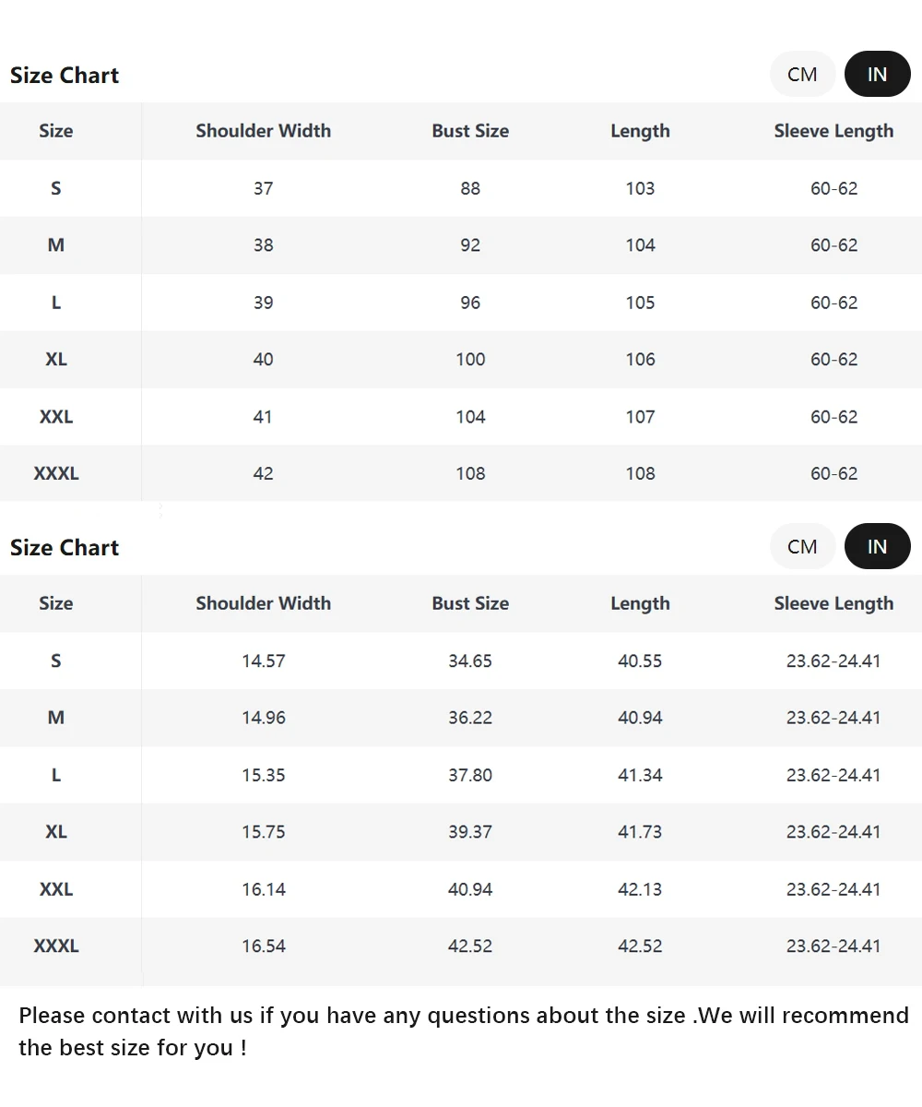
Task: Click the Length header in inch chart
Action: tap(640, 603)
